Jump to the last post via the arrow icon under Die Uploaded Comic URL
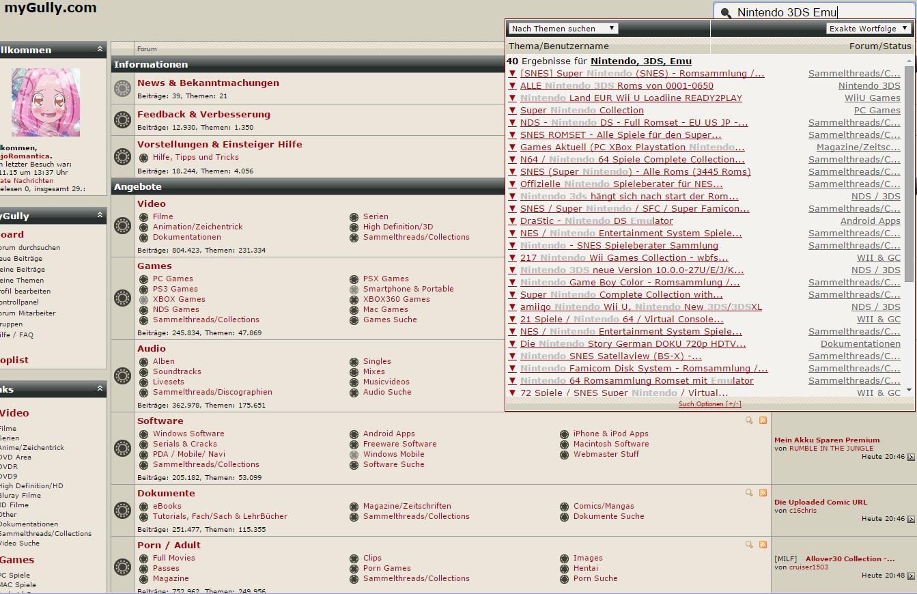917x594 pixels. 911,520
